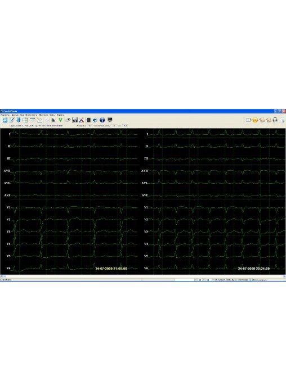Expand the second value dropdown at bottom
This screenshot has width=286, height=391.
pyautogui.click(x=203, y=280)
